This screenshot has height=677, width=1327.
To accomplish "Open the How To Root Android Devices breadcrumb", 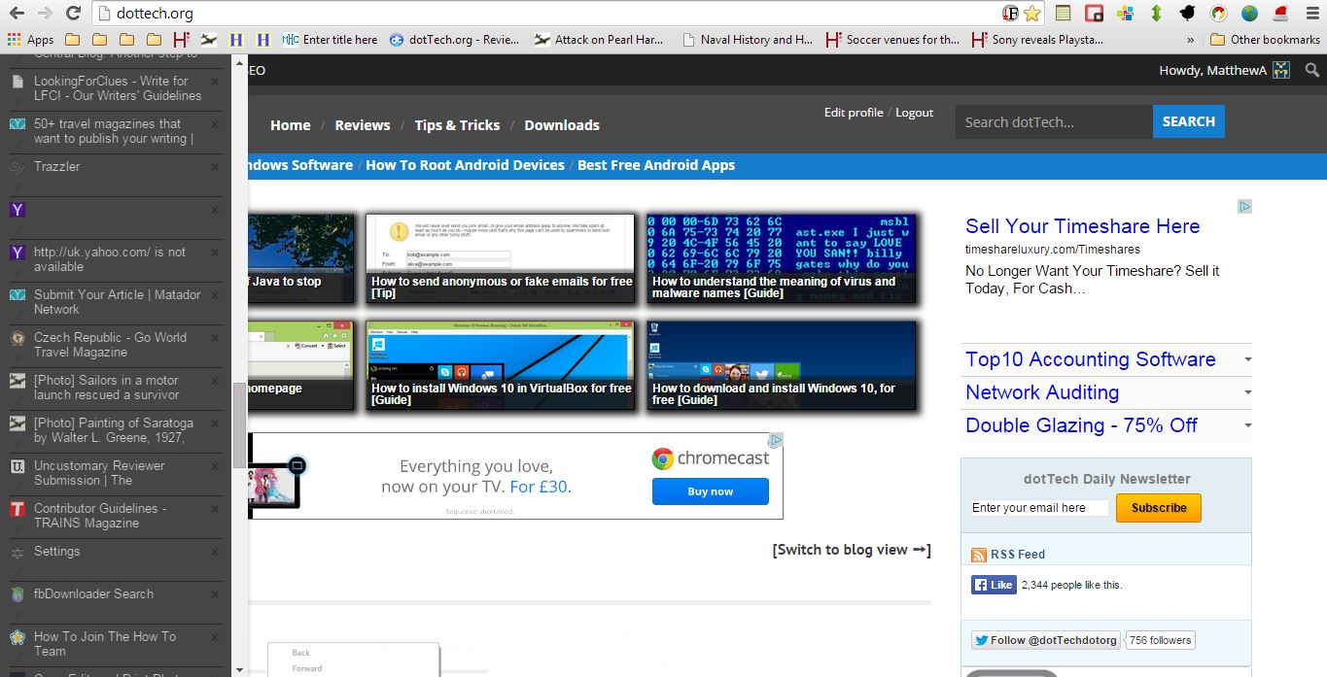I will 465,165.
